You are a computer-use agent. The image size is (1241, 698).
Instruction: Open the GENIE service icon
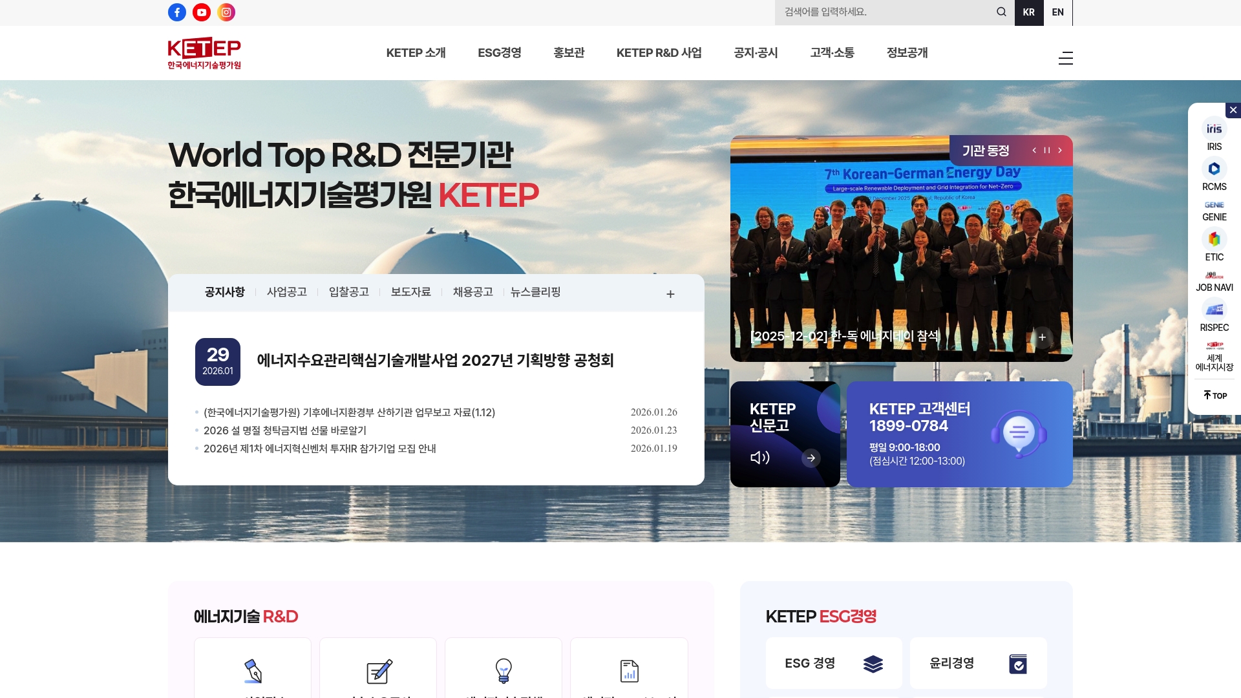pos(1214,205)
